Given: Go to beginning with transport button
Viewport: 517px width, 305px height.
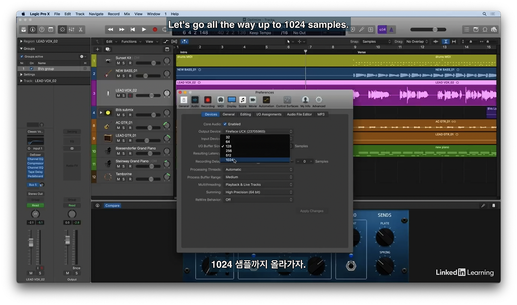Looking at the screenshot, I should point(132,29).
